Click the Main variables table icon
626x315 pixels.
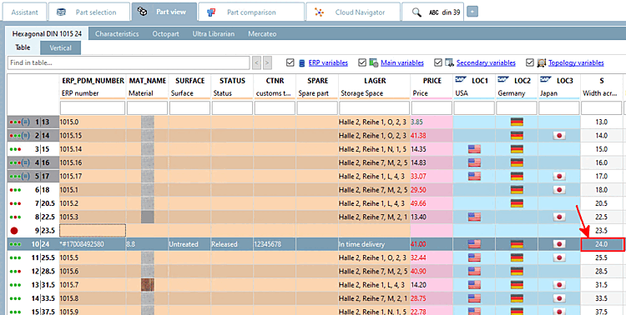coord(374,62)
